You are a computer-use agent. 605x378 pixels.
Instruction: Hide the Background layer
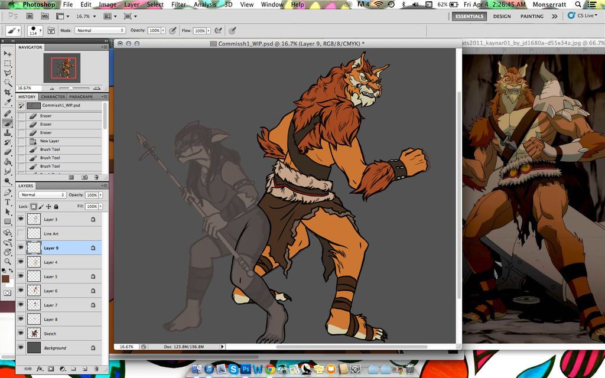[21, 347]
